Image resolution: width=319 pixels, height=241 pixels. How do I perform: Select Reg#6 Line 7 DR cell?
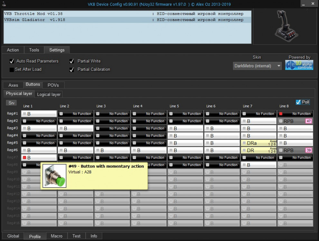[258, 150]
